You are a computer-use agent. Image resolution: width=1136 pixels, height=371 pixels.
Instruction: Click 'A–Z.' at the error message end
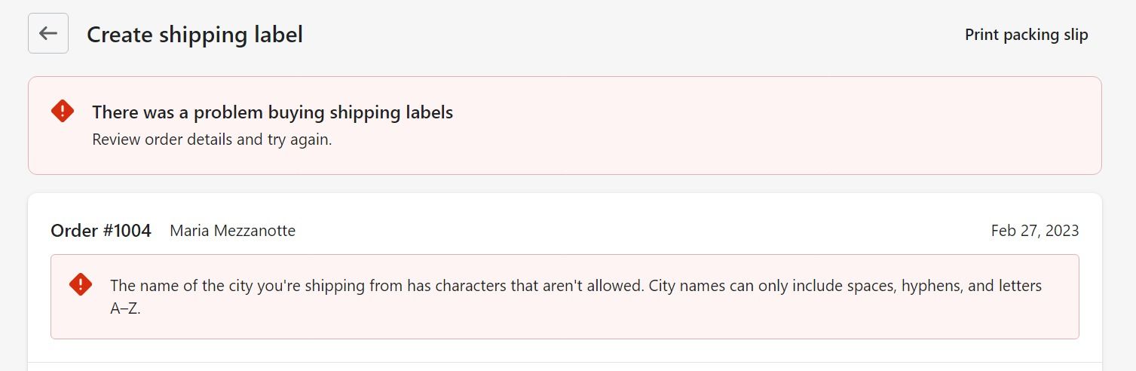[x=125, y=309]
